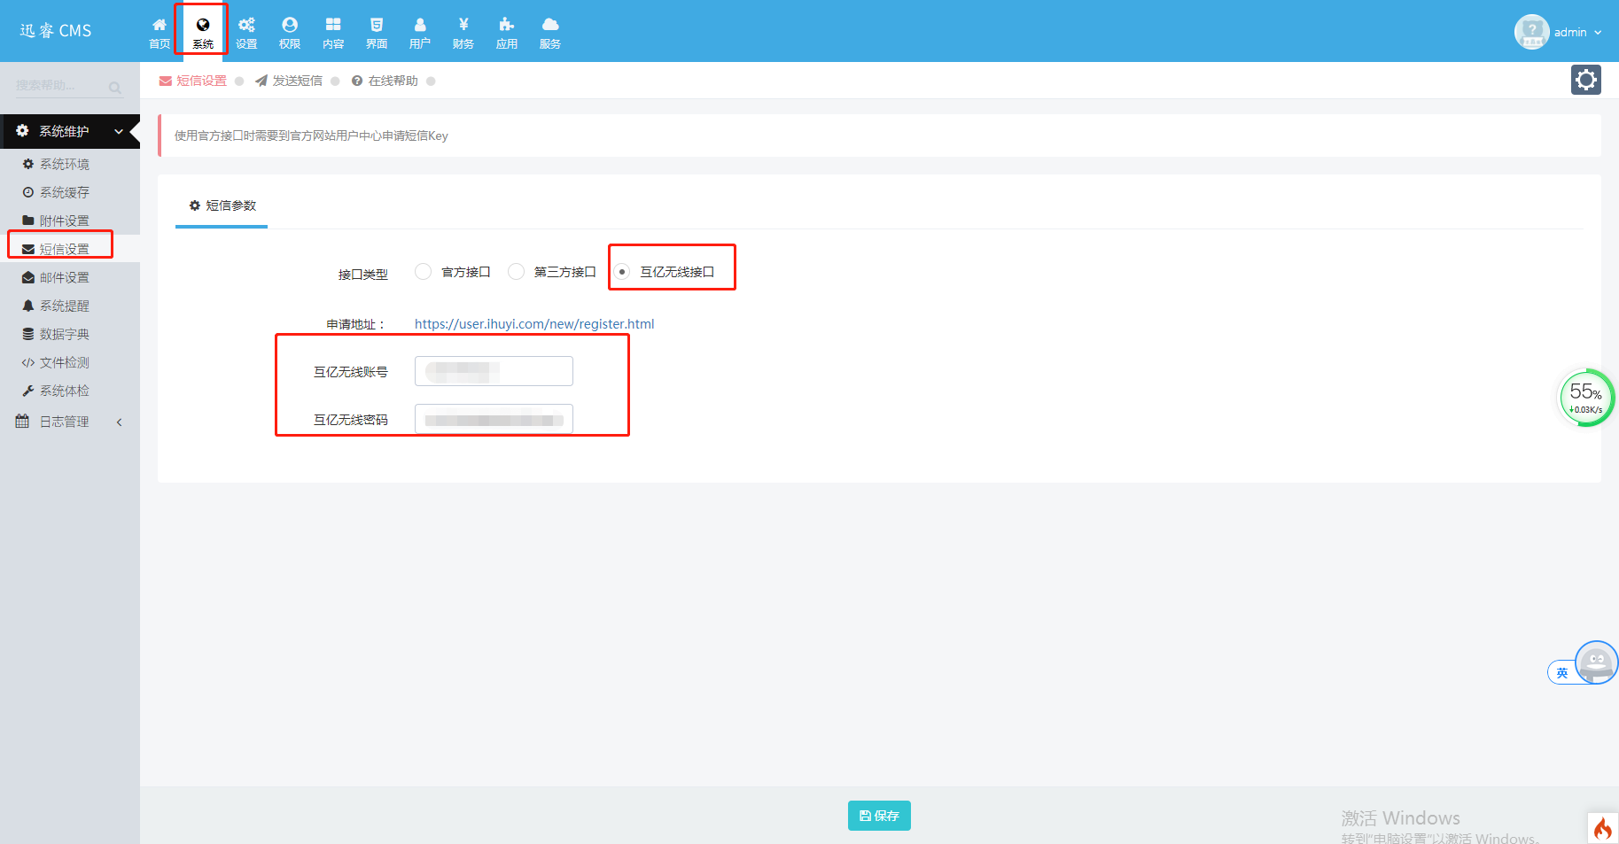Click the 设置 gears icon in top bar
This screenshot has height=844, width=1619.
tap(246, 32)
